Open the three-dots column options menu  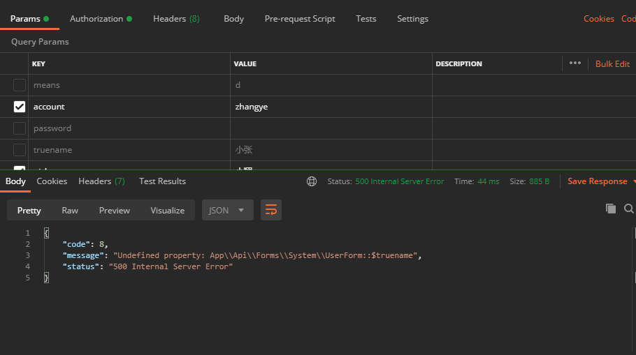(574, 63)
